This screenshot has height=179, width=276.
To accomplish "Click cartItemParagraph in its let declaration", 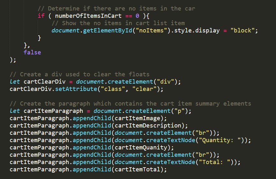I will (53, 111).
